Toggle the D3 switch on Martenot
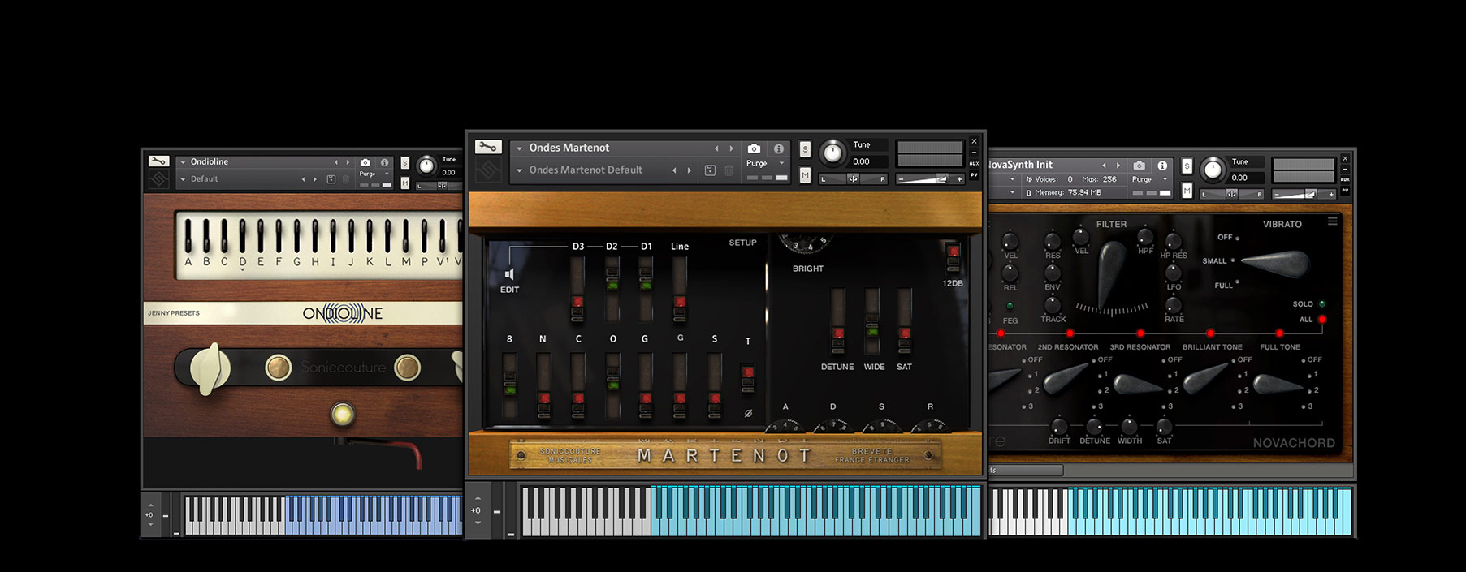 point(577,288)
